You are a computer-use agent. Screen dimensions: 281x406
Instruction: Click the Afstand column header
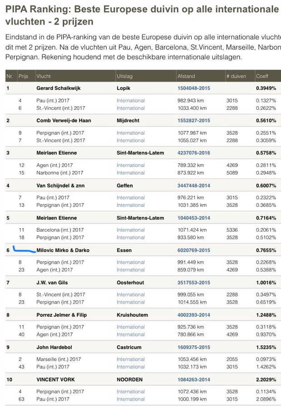click(184, 76)
